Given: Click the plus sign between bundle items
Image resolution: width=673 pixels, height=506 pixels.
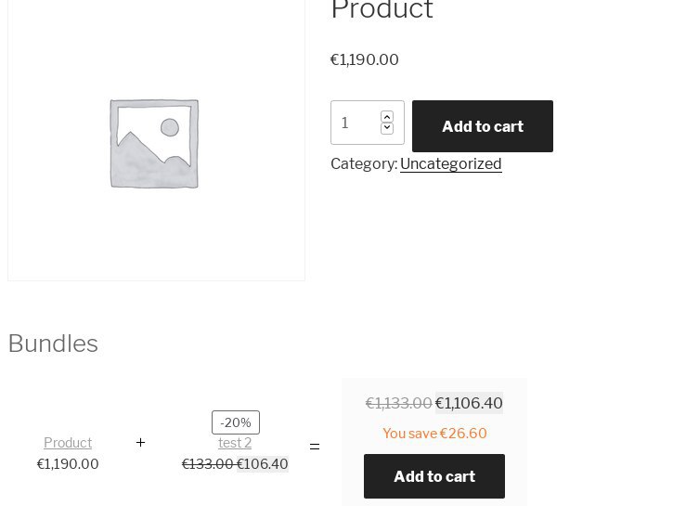Looking at the screenshot, I should [x=140, y=442].
